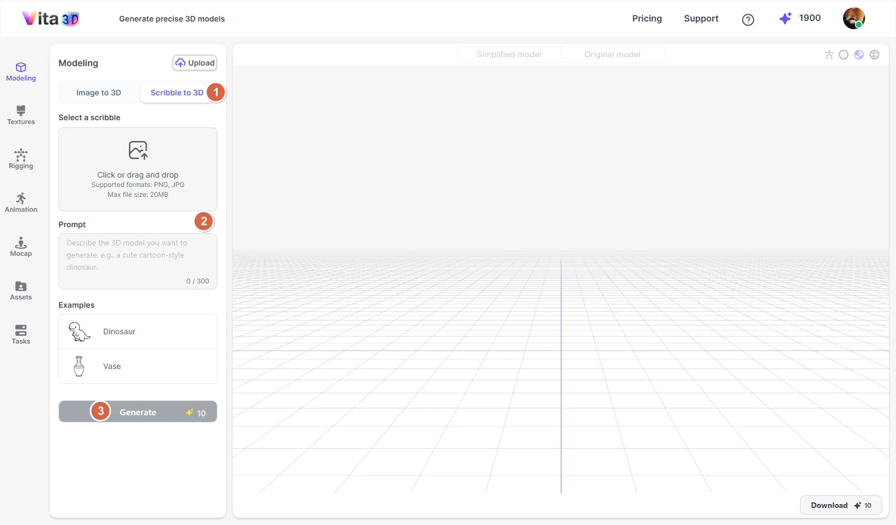Toggle the textured shading mode swatch
Image resolution: width=896 pixels, height=525 pixels.
coord(859,55)
